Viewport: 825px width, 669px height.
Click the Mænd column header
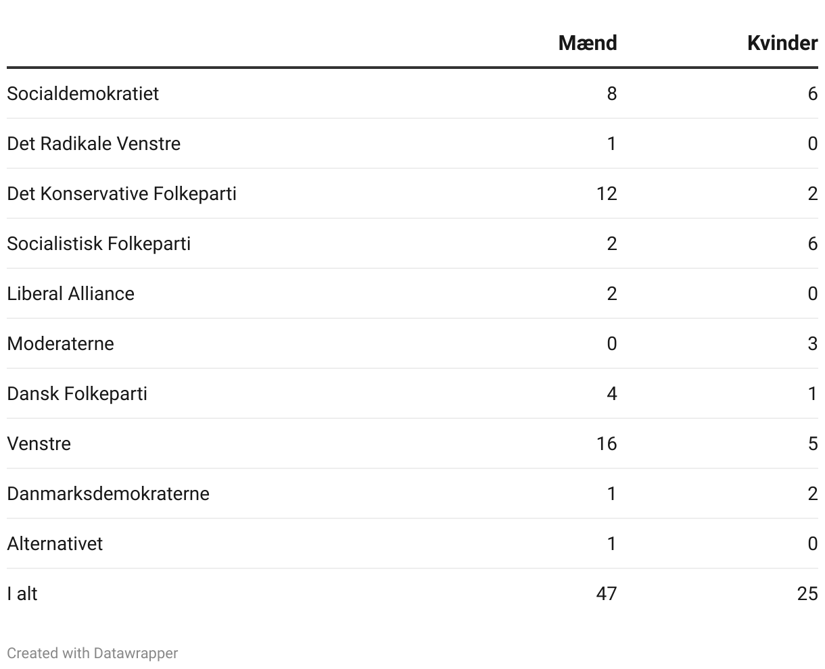point(587,43)
